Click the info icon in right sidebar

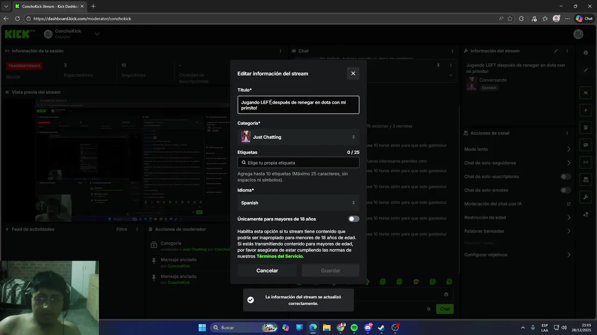586,53
